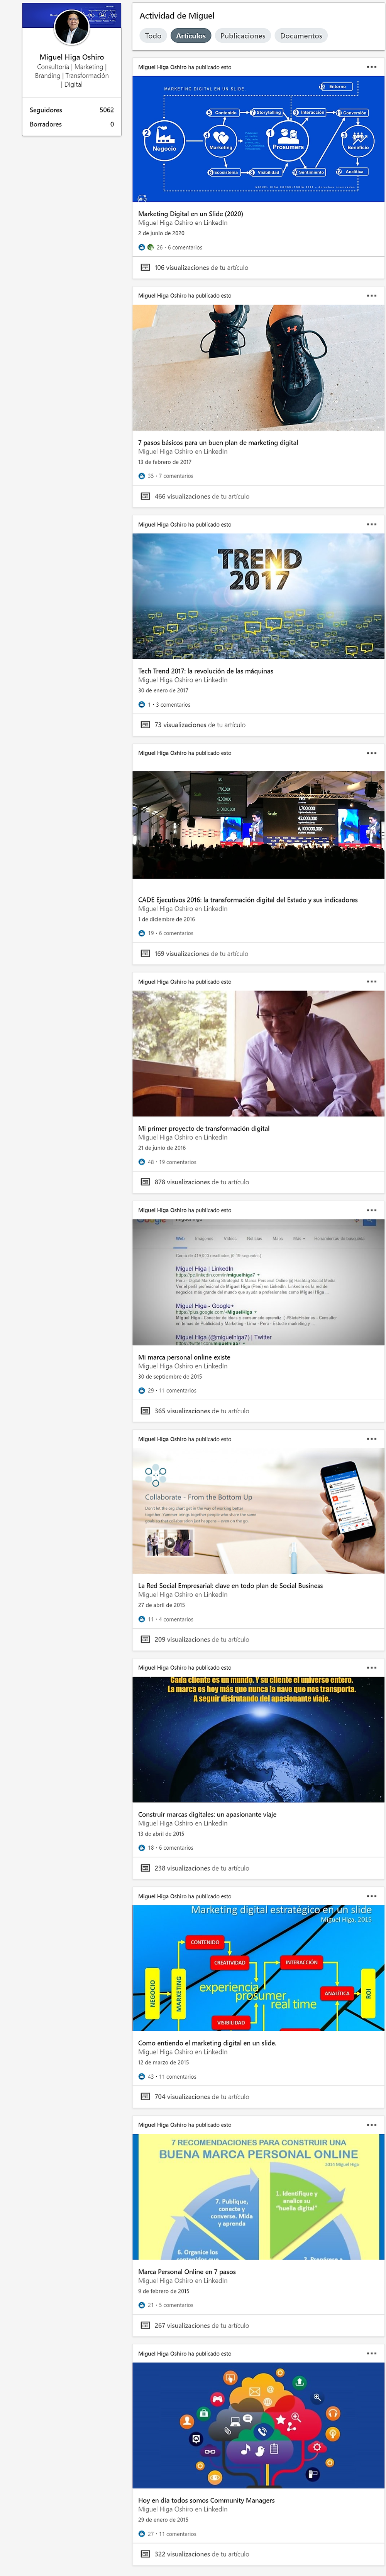The image size is (386, 2576).
Task: Click the views icon next to 169 visualizaciones
Action: [145, 954]
